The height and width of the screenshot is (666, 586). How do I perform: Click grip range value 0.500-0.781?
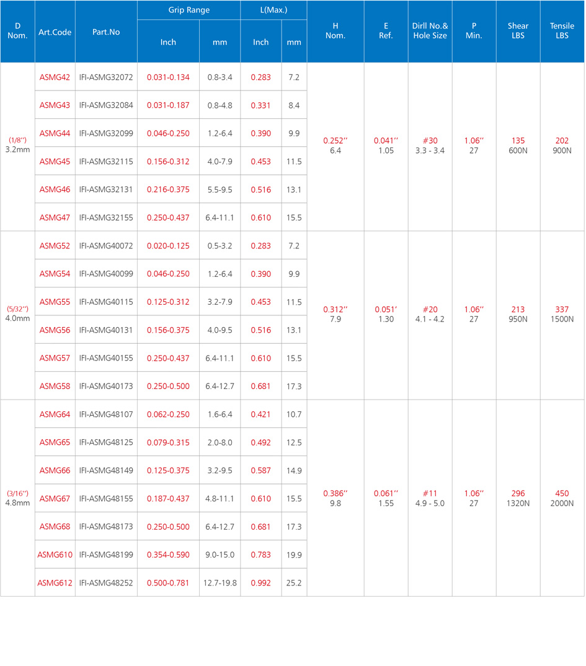168,583
